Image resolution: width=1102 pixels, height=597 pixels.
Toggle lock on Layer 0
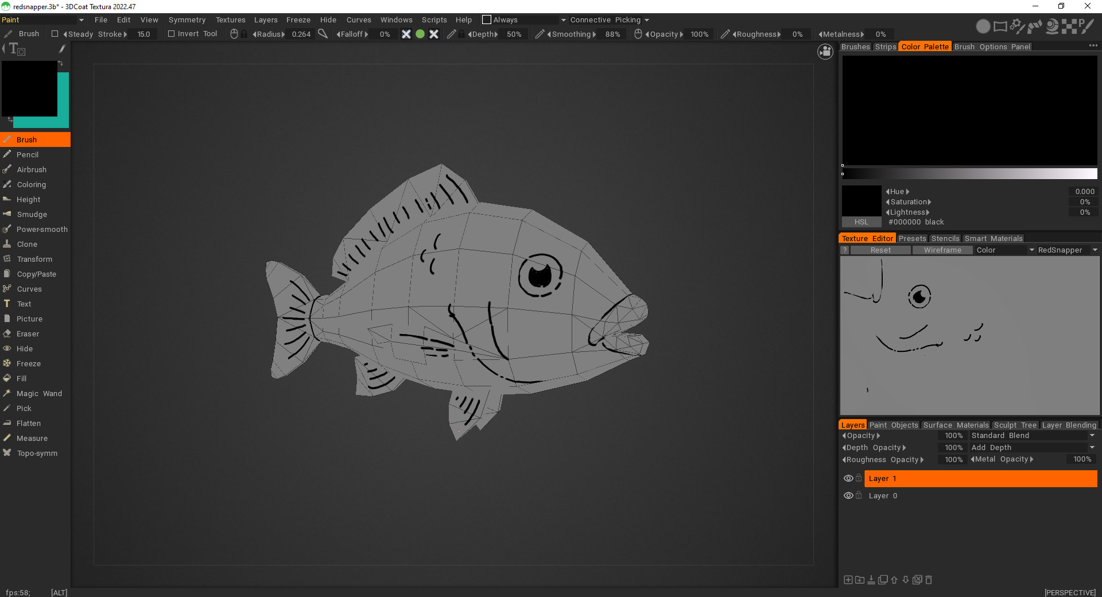(x=859, y=495)
